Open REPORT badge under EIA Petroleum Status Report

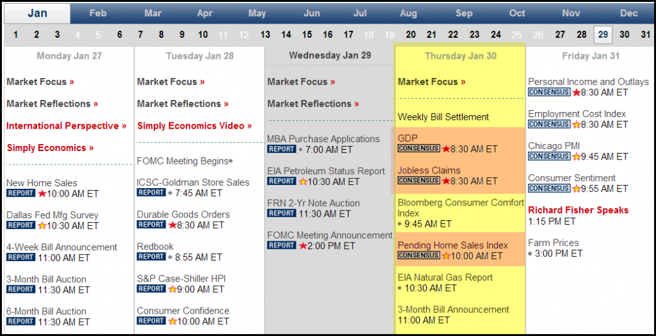tap(282, 181)
